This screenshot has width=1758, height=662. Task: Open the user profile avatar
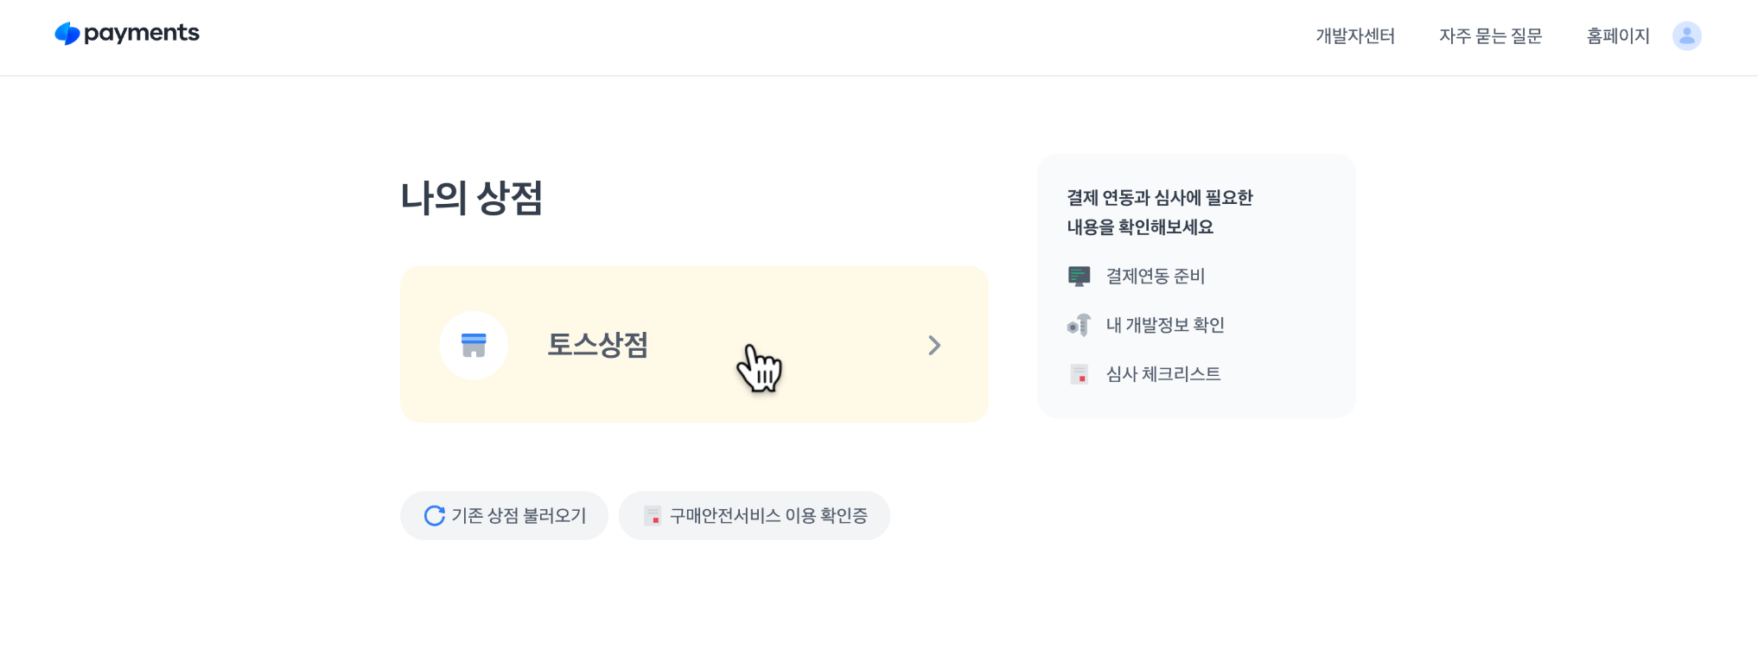1686,36
